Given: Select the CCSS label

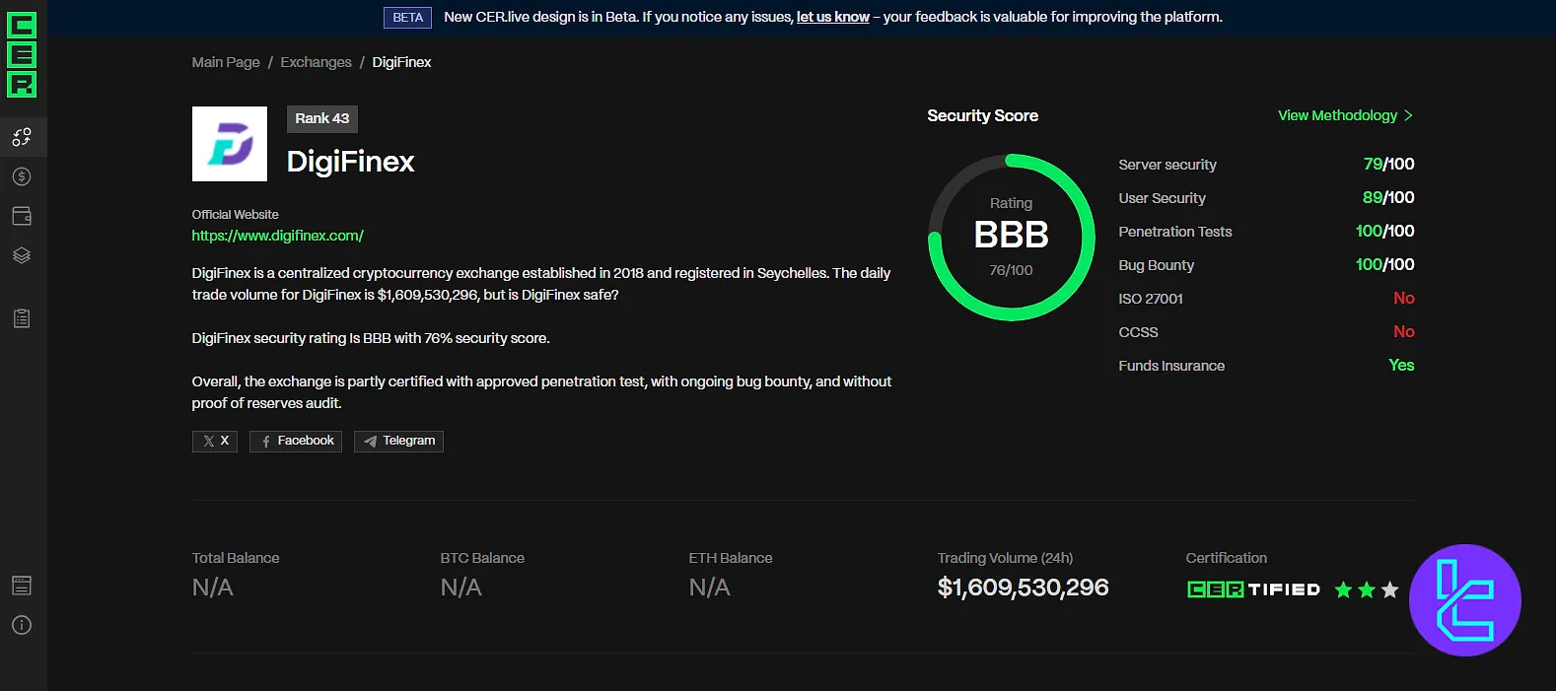Looking at the screenshot, I should click(x=1139, y=332).
